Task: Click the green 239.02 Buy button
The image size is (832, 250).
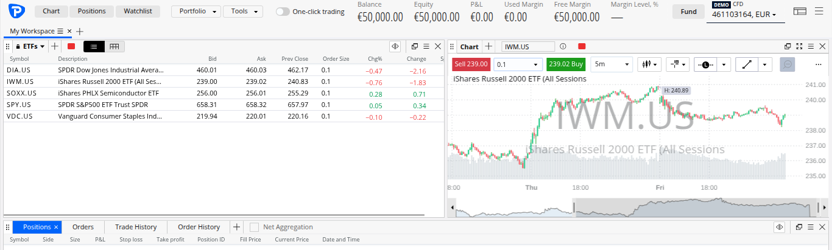Action: pyautogui.click(x=566, y=64)
